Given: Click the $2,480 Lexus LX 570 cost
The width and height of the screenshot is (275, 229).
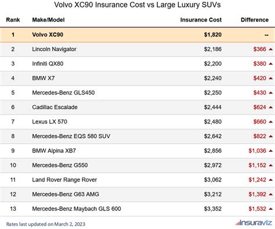Looking at the screenshot, I should 213,122.
